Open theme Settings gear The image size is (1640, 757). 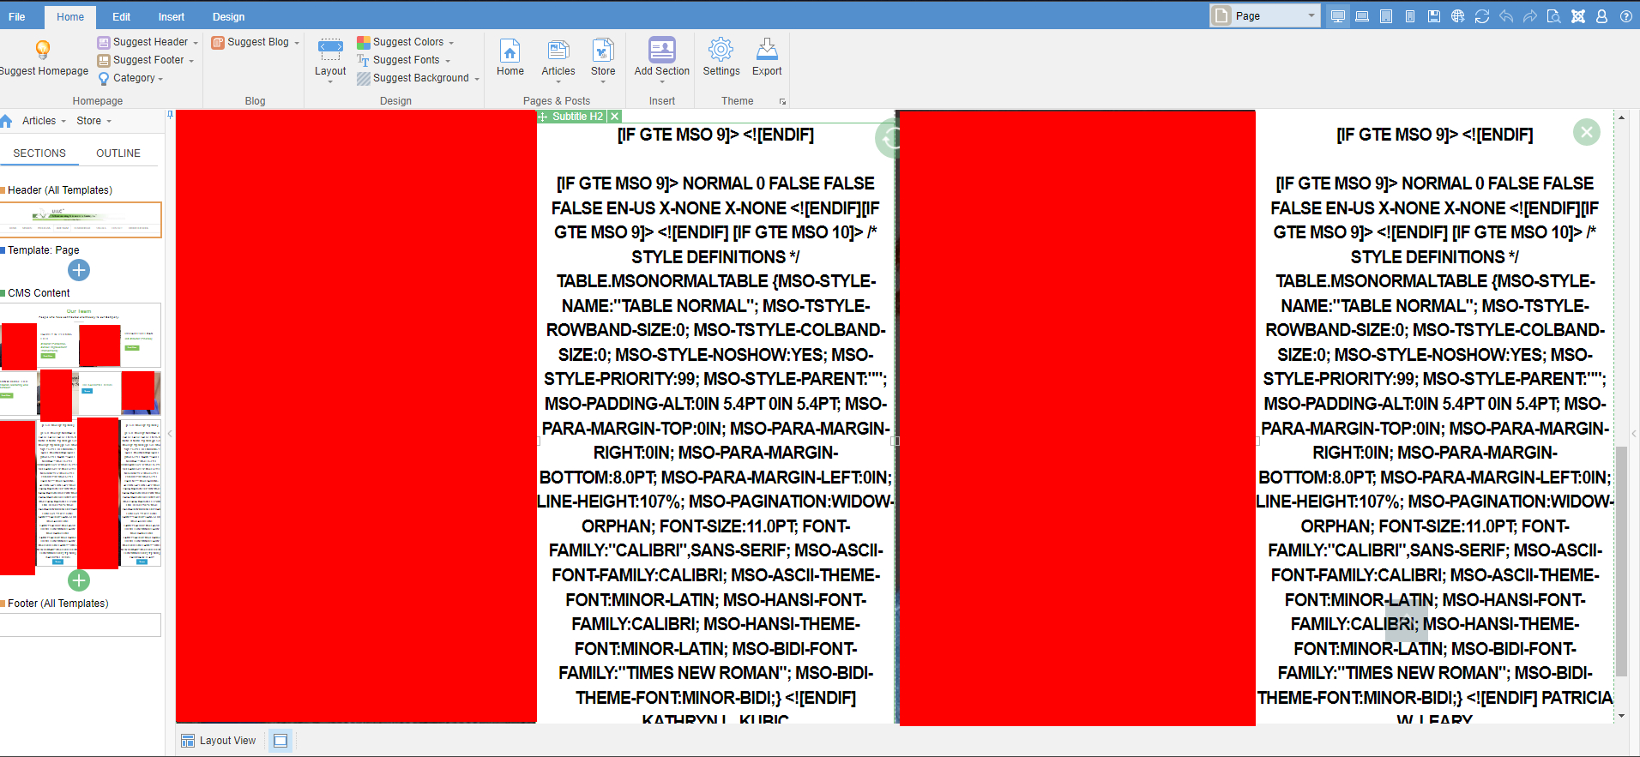tap(721, 50)
